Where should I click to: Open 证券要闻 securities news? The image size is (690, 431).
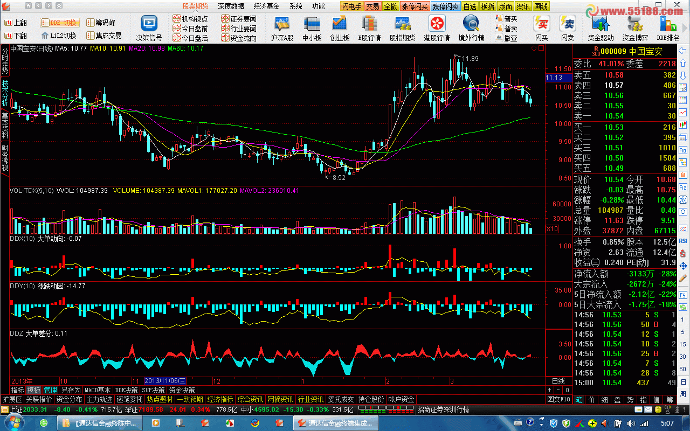click(x=239, y=19)
